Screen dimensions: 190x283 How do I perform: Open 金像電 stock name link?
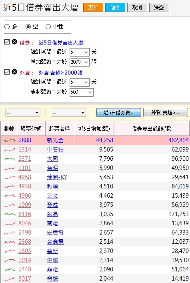pyautogui.click(x=55, y=242)
